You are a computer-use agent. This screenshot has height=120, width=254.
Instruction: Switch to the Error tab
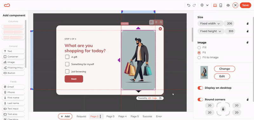pyautogui.click(x=159, y=117)
